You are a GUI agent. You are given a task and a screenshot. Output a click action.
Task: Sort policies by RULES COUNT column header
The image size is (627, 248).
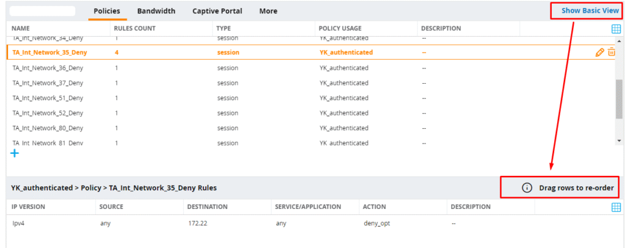(135, 29)
